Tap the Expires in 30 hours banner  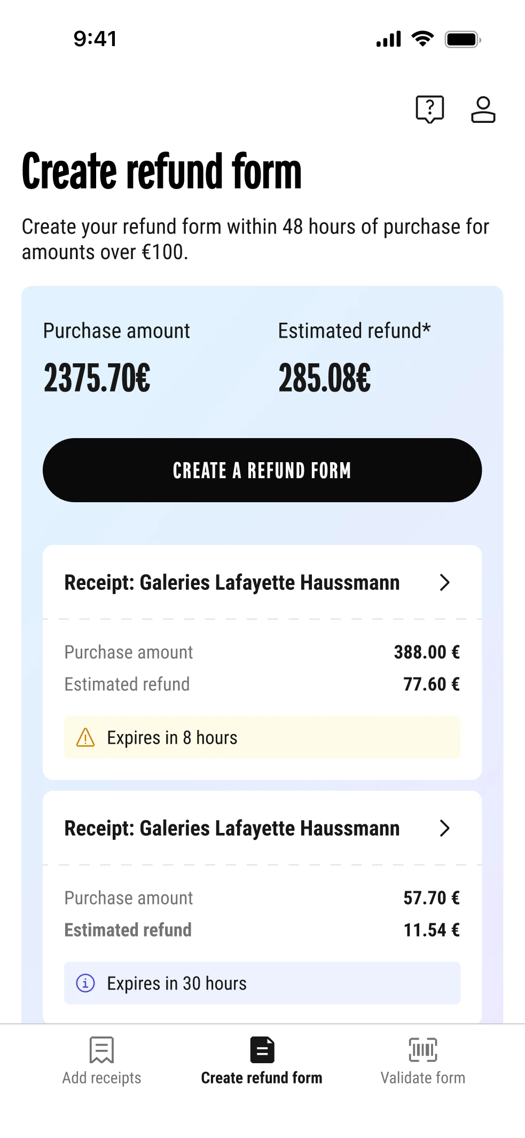click(262, 983)
